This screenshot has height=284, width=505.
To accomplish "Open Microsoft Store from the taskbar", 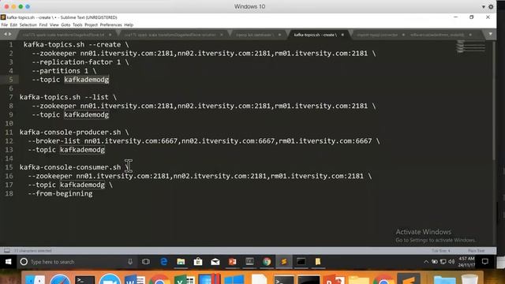I will tap(198, 262).
